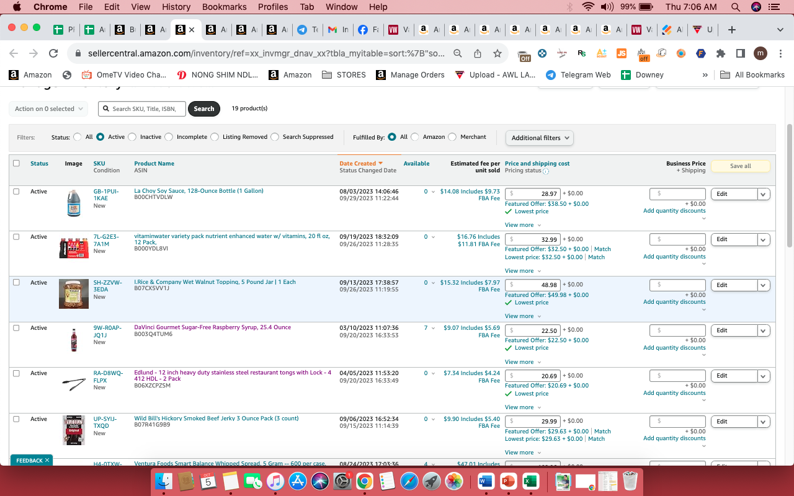Open the A+ Scout extension
The width and height of the screenshot is (794, 496).
(x=602, y=53)
